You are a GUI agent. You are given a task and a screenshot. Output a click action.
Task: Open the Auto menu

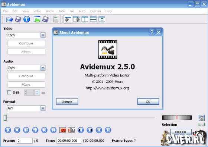click(x=82, y=11)
